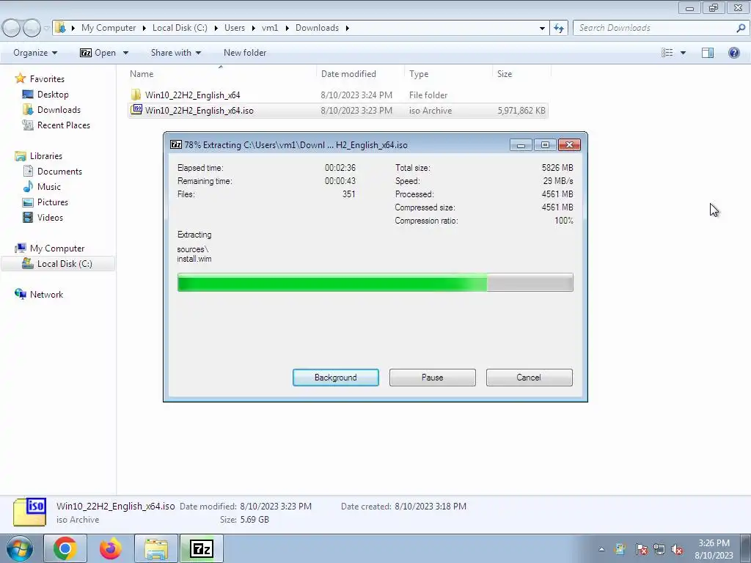Open the Windows Start button
The height and width of the screenshot is (563, 751).
point(18,548)
